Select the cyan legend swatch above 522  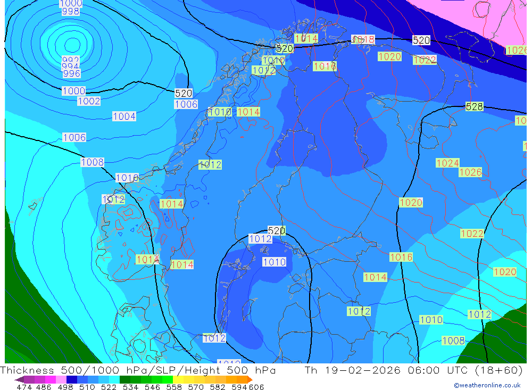tap(114, 379)
